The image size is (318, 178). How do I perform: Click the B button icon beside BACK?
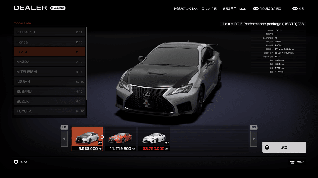16,162
